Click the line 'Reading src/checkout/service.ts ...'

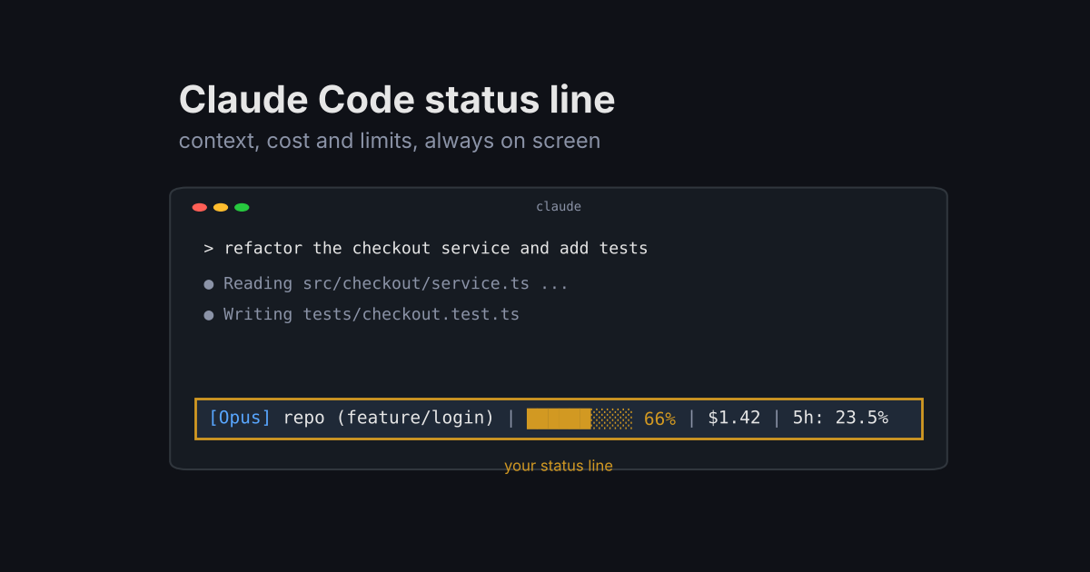tap(396, 283)
